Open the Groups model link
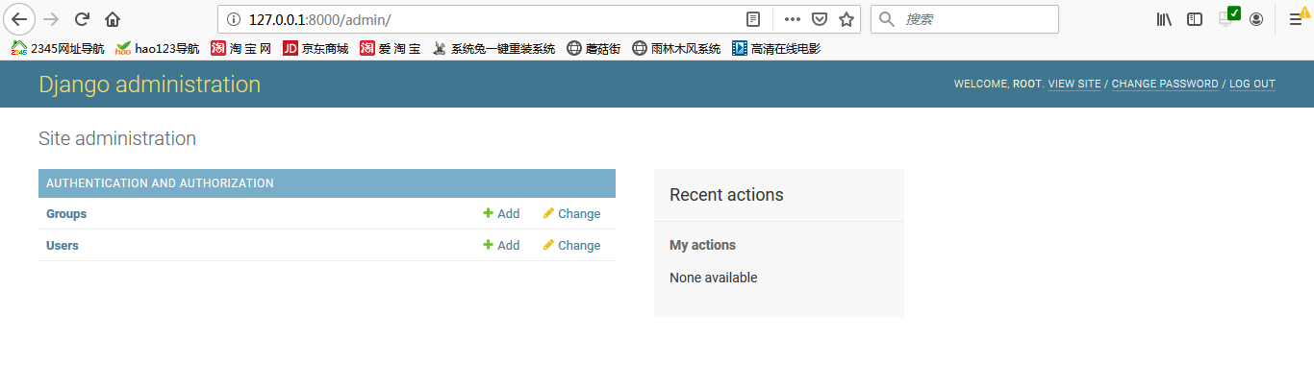The width and height of the screenshot is (1314, 388). point(66,214)
